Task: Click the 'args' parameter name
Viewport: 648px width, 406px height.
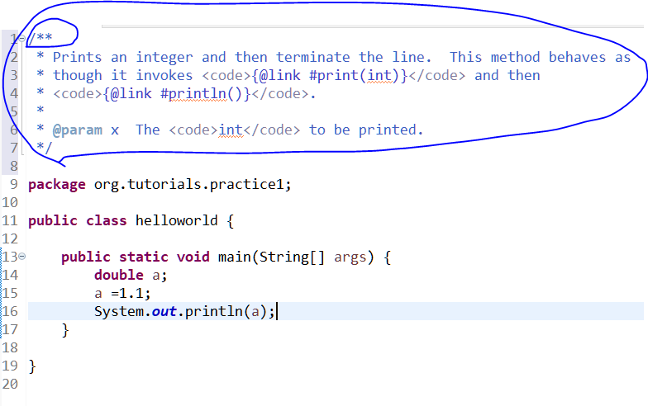Action: pyautogui.click(x=350, y=257)
